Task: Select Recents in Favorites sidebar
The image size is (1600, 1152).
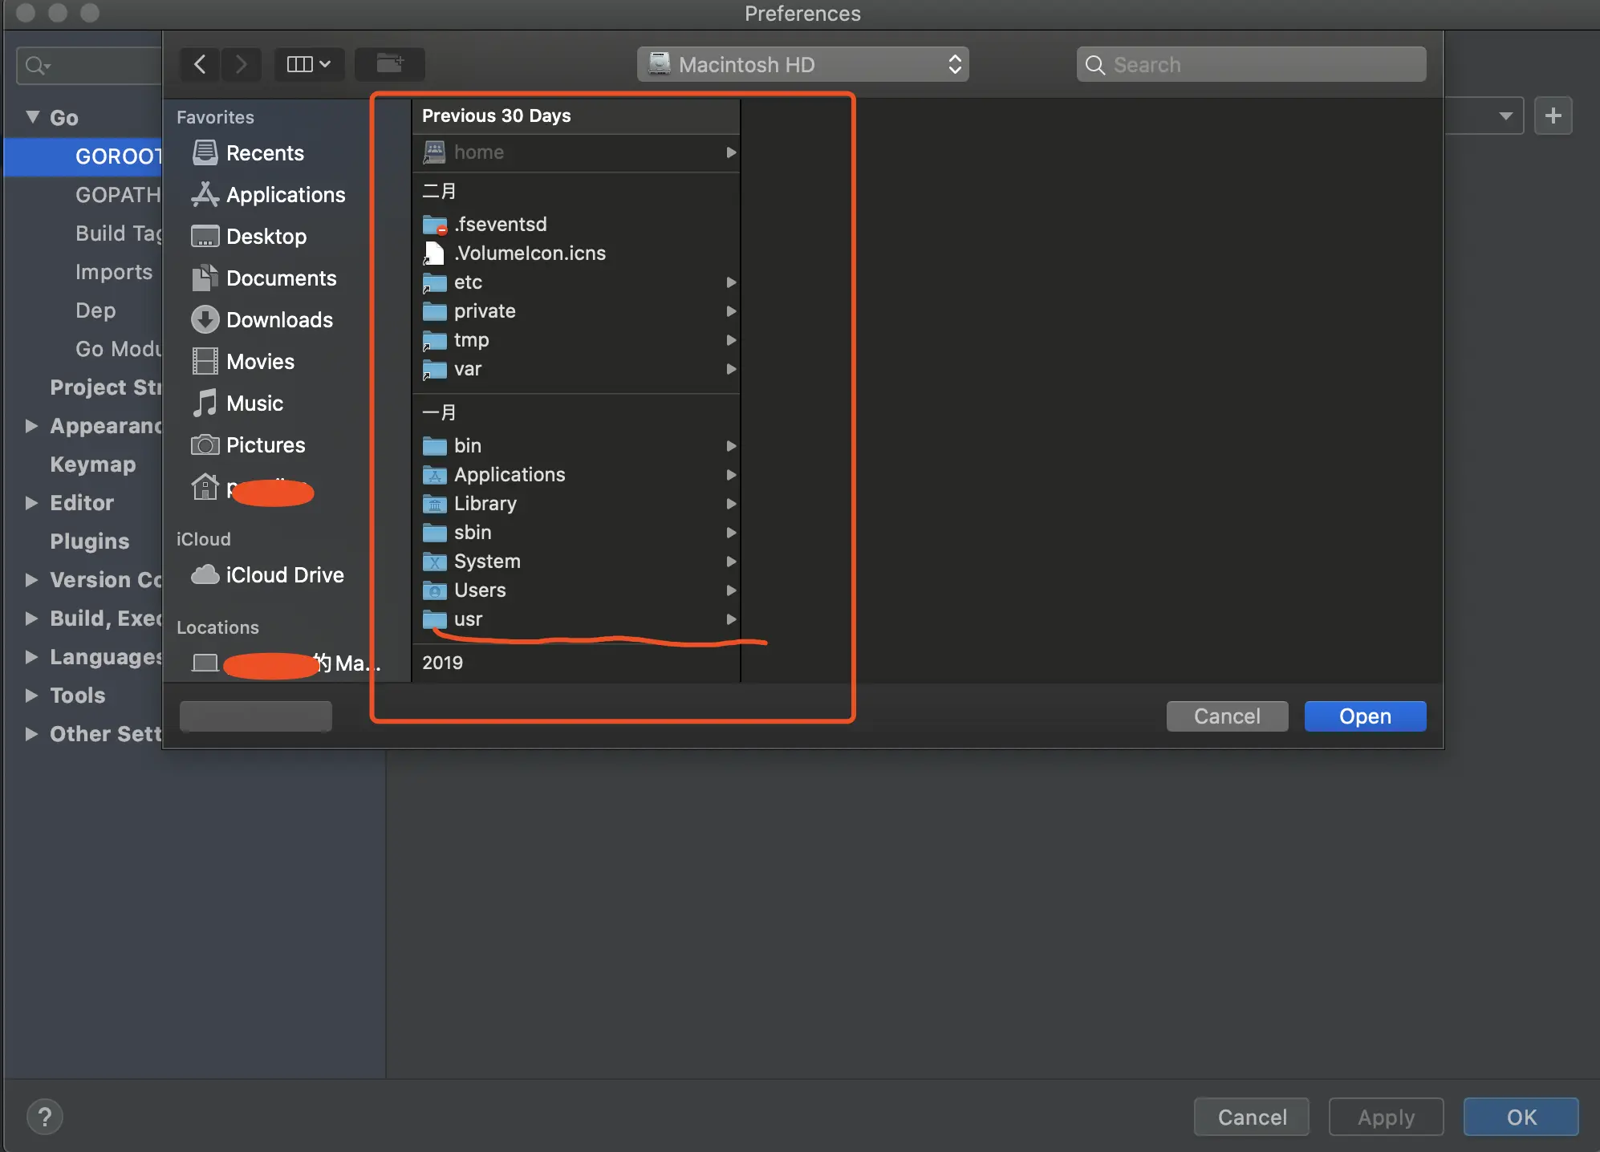Action: (265, 153)
